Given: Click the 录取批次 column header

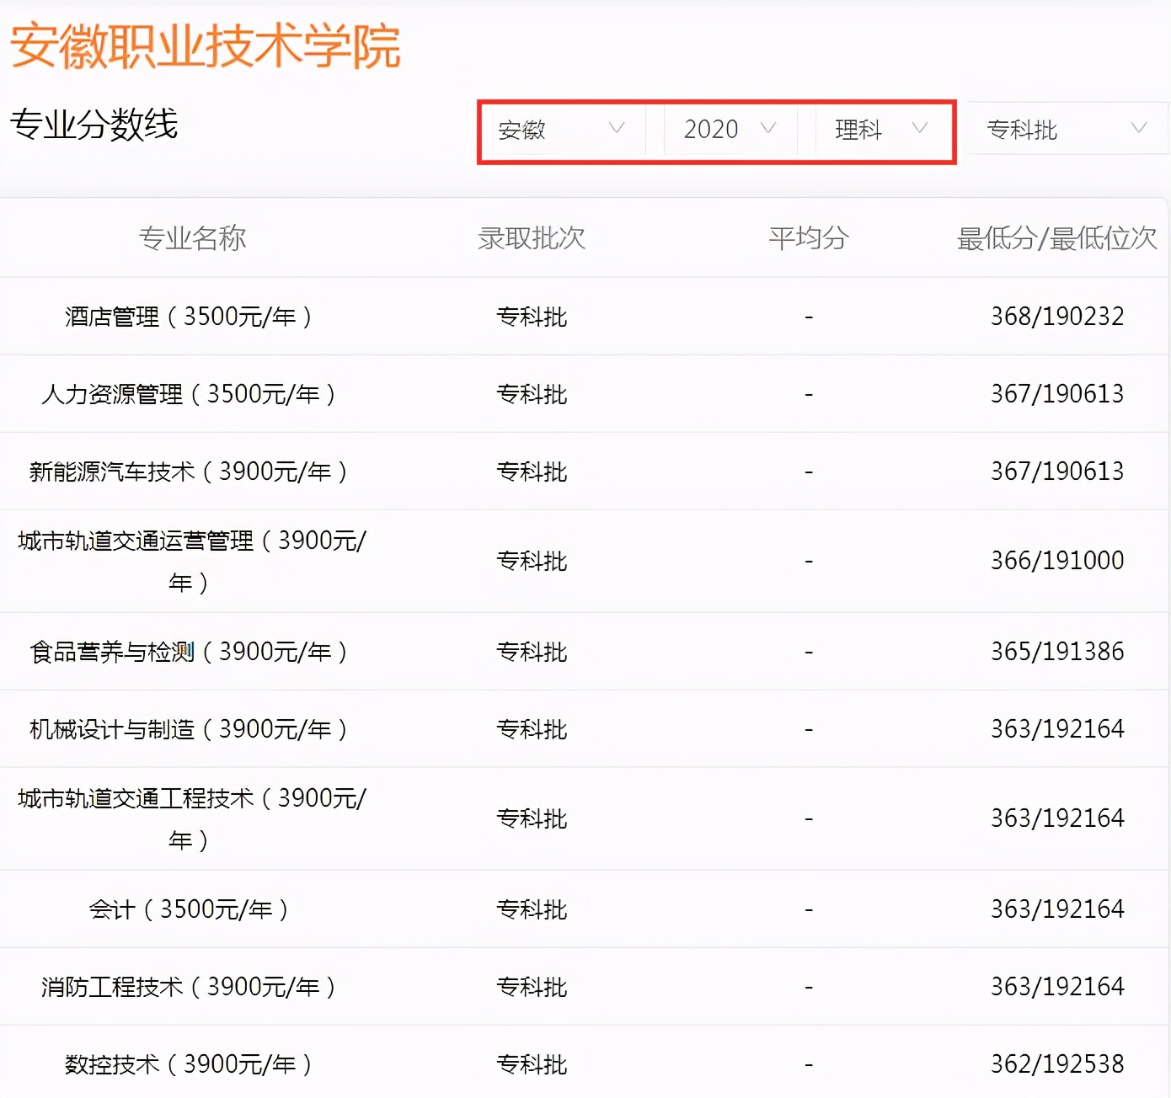Looking at the screenshot, I should pos(530,238).
